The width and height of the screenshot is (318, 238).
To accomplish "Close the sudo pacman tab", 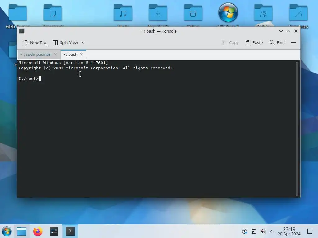I will tap(55, 54).
